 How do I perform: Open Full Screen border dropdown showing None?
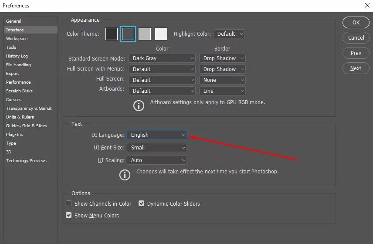[x=222, y=80]
